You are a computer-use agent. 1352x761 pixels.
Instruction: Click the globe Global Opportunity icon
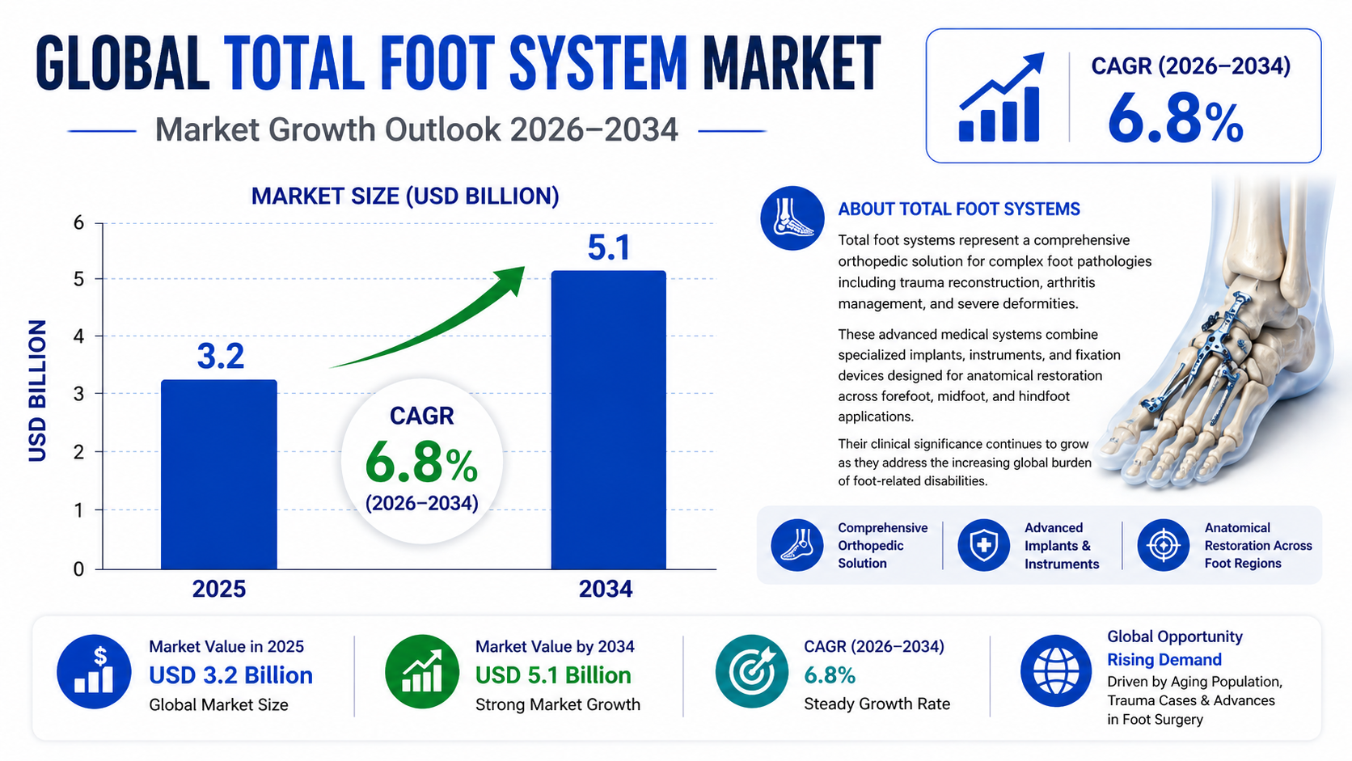pyautogui.click(x=1055, y=670)
